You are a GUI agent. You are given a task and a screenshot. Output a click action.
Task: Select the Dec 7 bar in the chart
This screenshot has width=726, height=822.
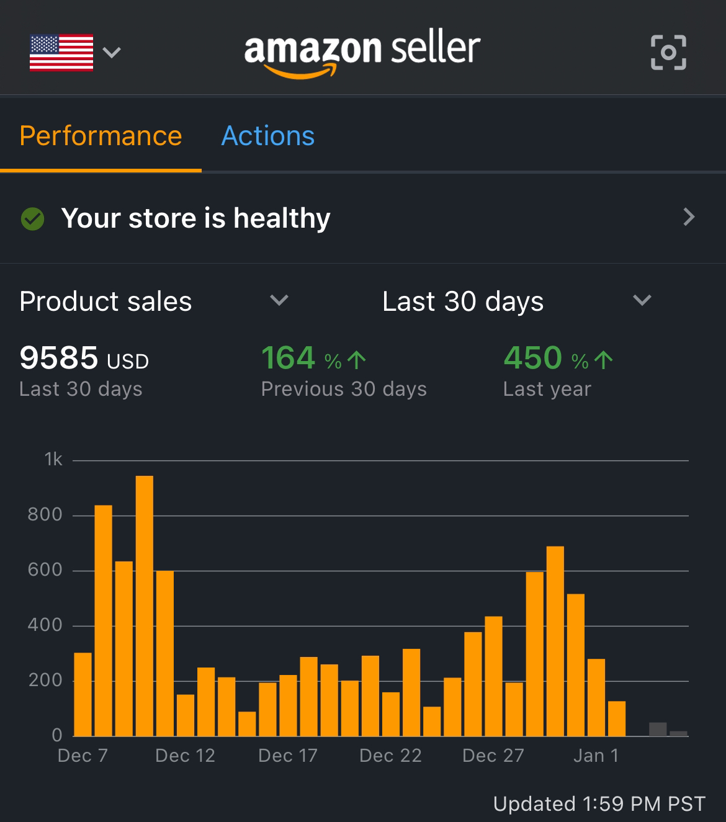point(83,694)
